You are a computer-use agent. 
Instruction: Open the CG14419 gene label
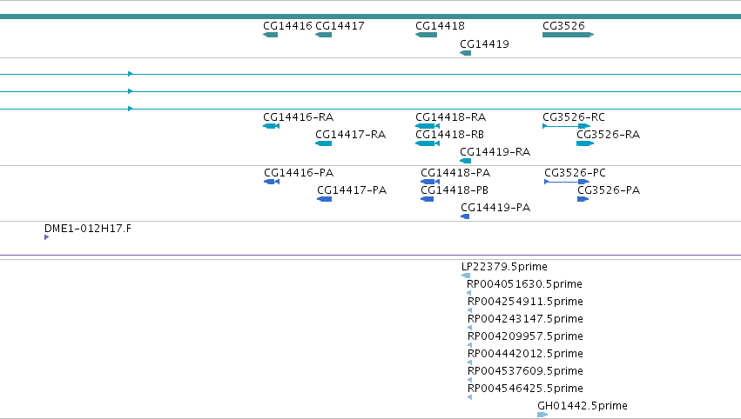pyautogui.click(x=484, y=44)
